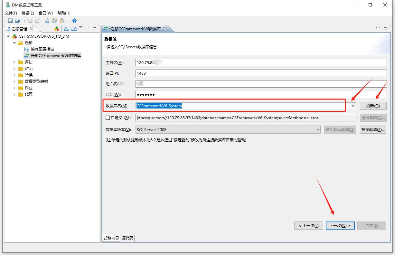Click the Save toolbar icon
The width and height of the screenshot is (395, 255).
[x=10, y=21]
